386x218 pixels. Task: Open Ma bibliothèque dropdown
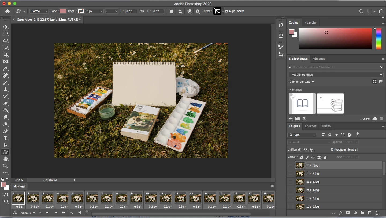coord(336,75)
